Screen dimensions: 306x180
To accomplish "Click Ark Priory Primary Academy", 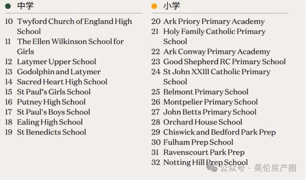I will tap(214, 21).
